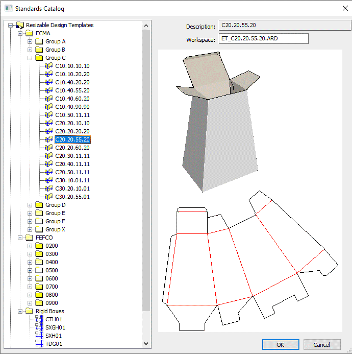The height and width of the screenshot is (354, 352).
Task: Expand the FEFCO 0300 folder
Action: pyautogui.click(x=30, y=254)
